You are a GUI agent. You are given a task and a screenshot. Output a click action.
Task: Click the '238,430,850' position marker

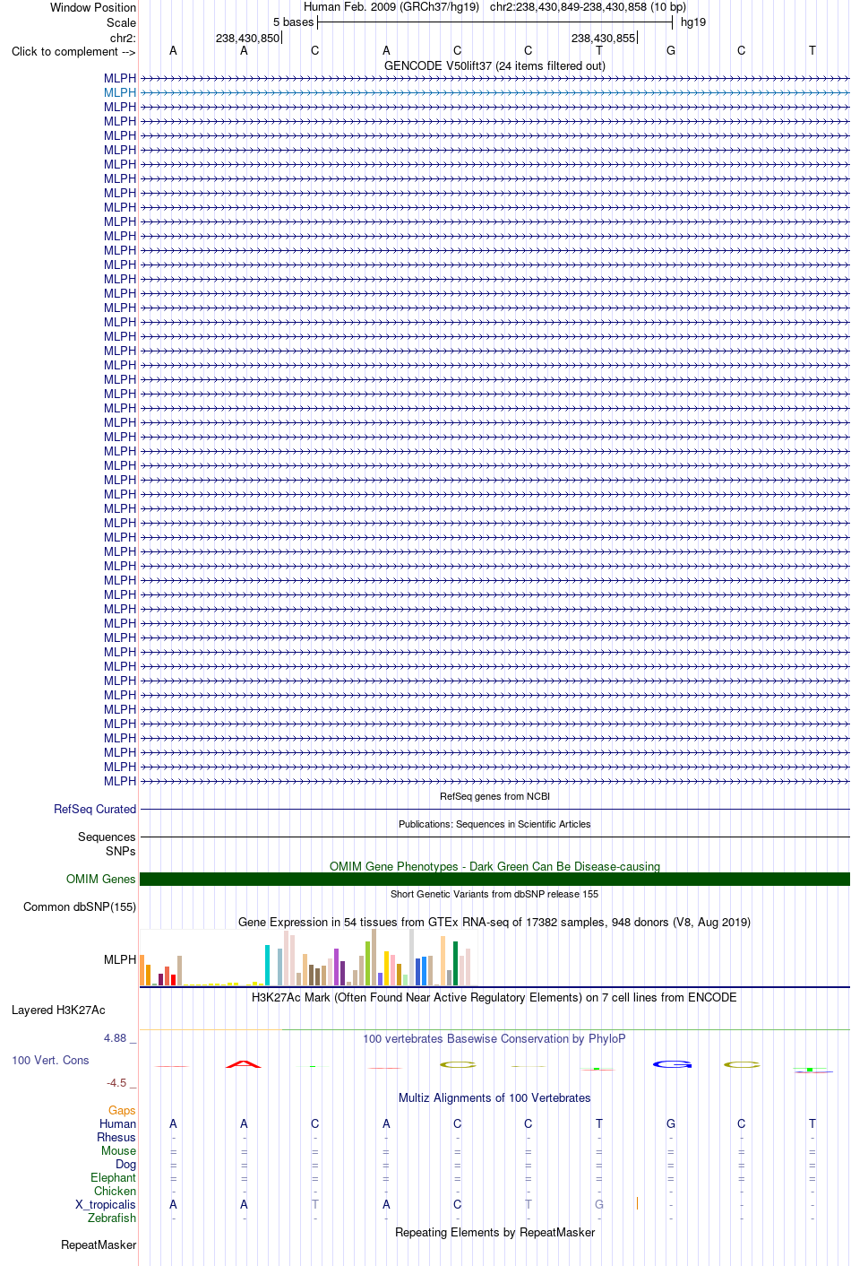[247, 38]
